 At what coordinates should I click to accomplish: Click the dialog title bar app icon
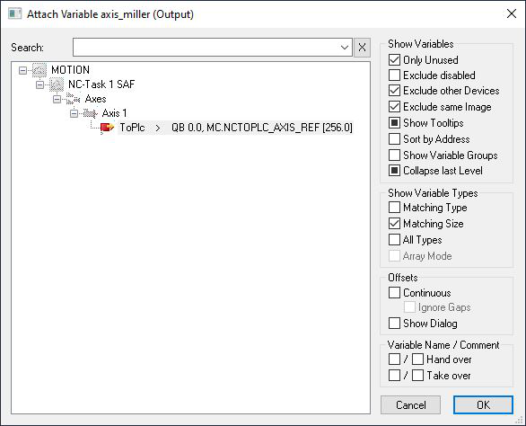[x=15, y=14]
